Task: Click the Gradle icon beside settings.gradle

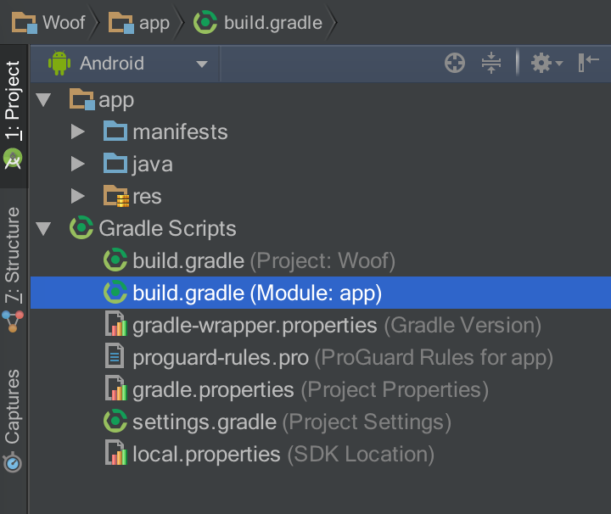Action: click(x=115, y=421)
